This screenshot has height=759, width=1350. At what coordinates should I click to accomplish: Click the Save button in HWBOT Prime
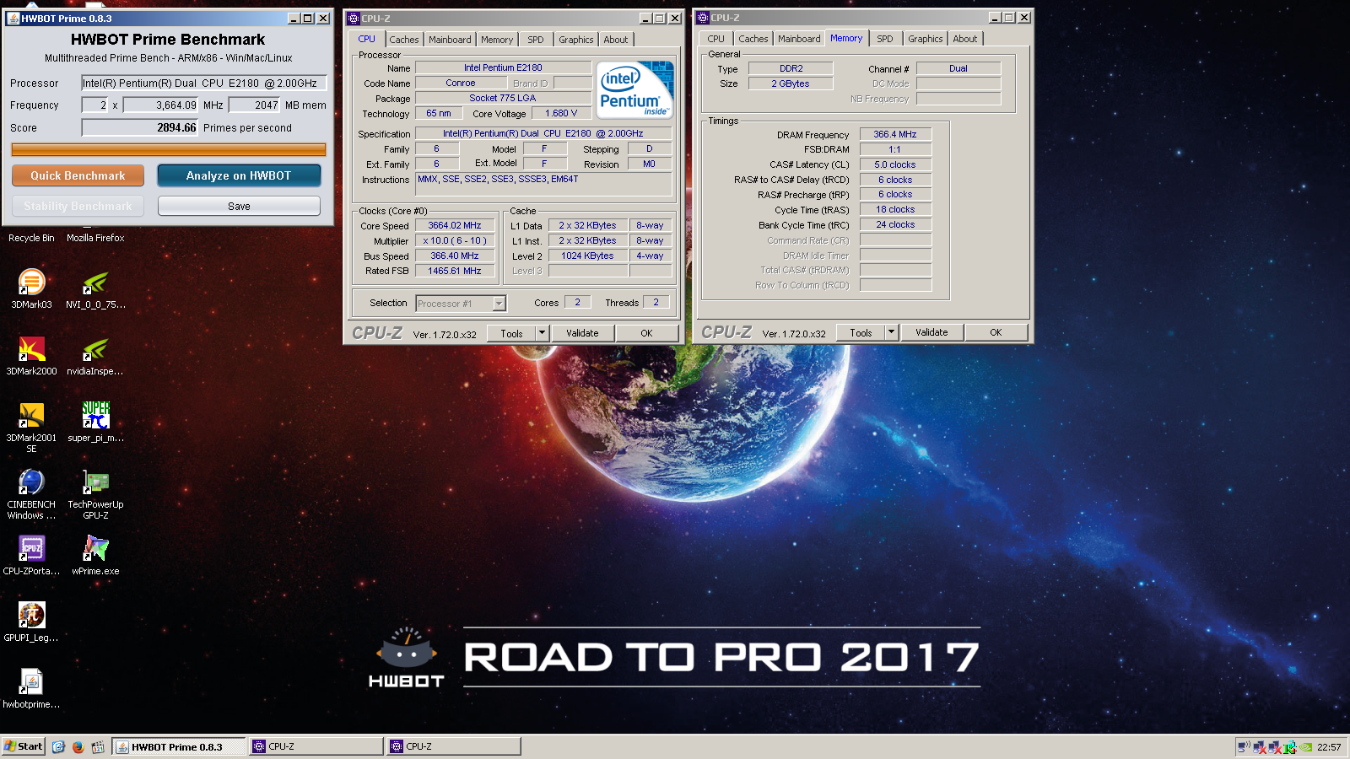[239, 206]
